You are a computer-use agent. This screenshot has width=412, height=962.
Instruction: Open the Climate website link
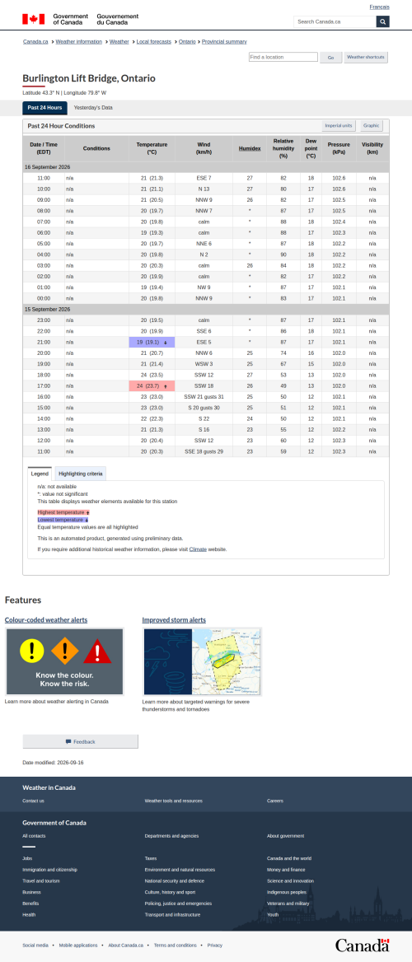click(198, 549)
